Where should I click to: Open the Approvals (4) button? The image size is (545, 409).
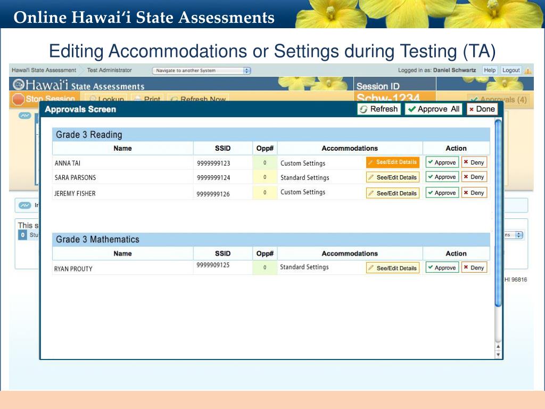coord(498,100)
